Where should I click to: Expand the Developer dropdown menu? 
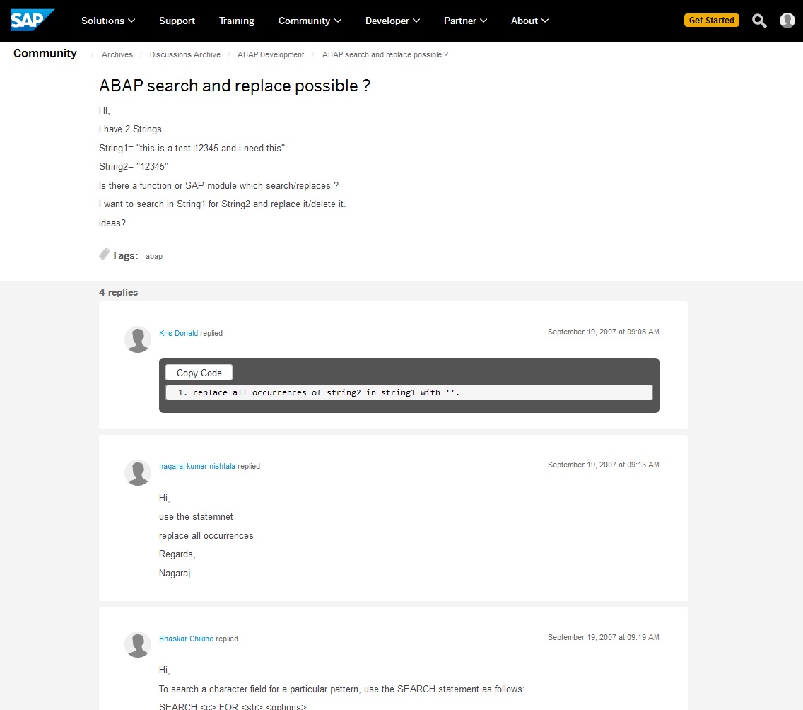pyautogui.click(x=392, y=21)
